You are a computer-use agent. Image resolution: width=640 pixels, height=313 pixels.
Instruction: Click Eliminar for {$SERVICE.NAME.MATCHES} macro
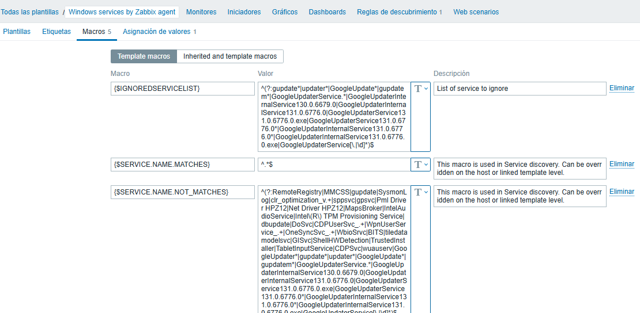coord(622,164)
